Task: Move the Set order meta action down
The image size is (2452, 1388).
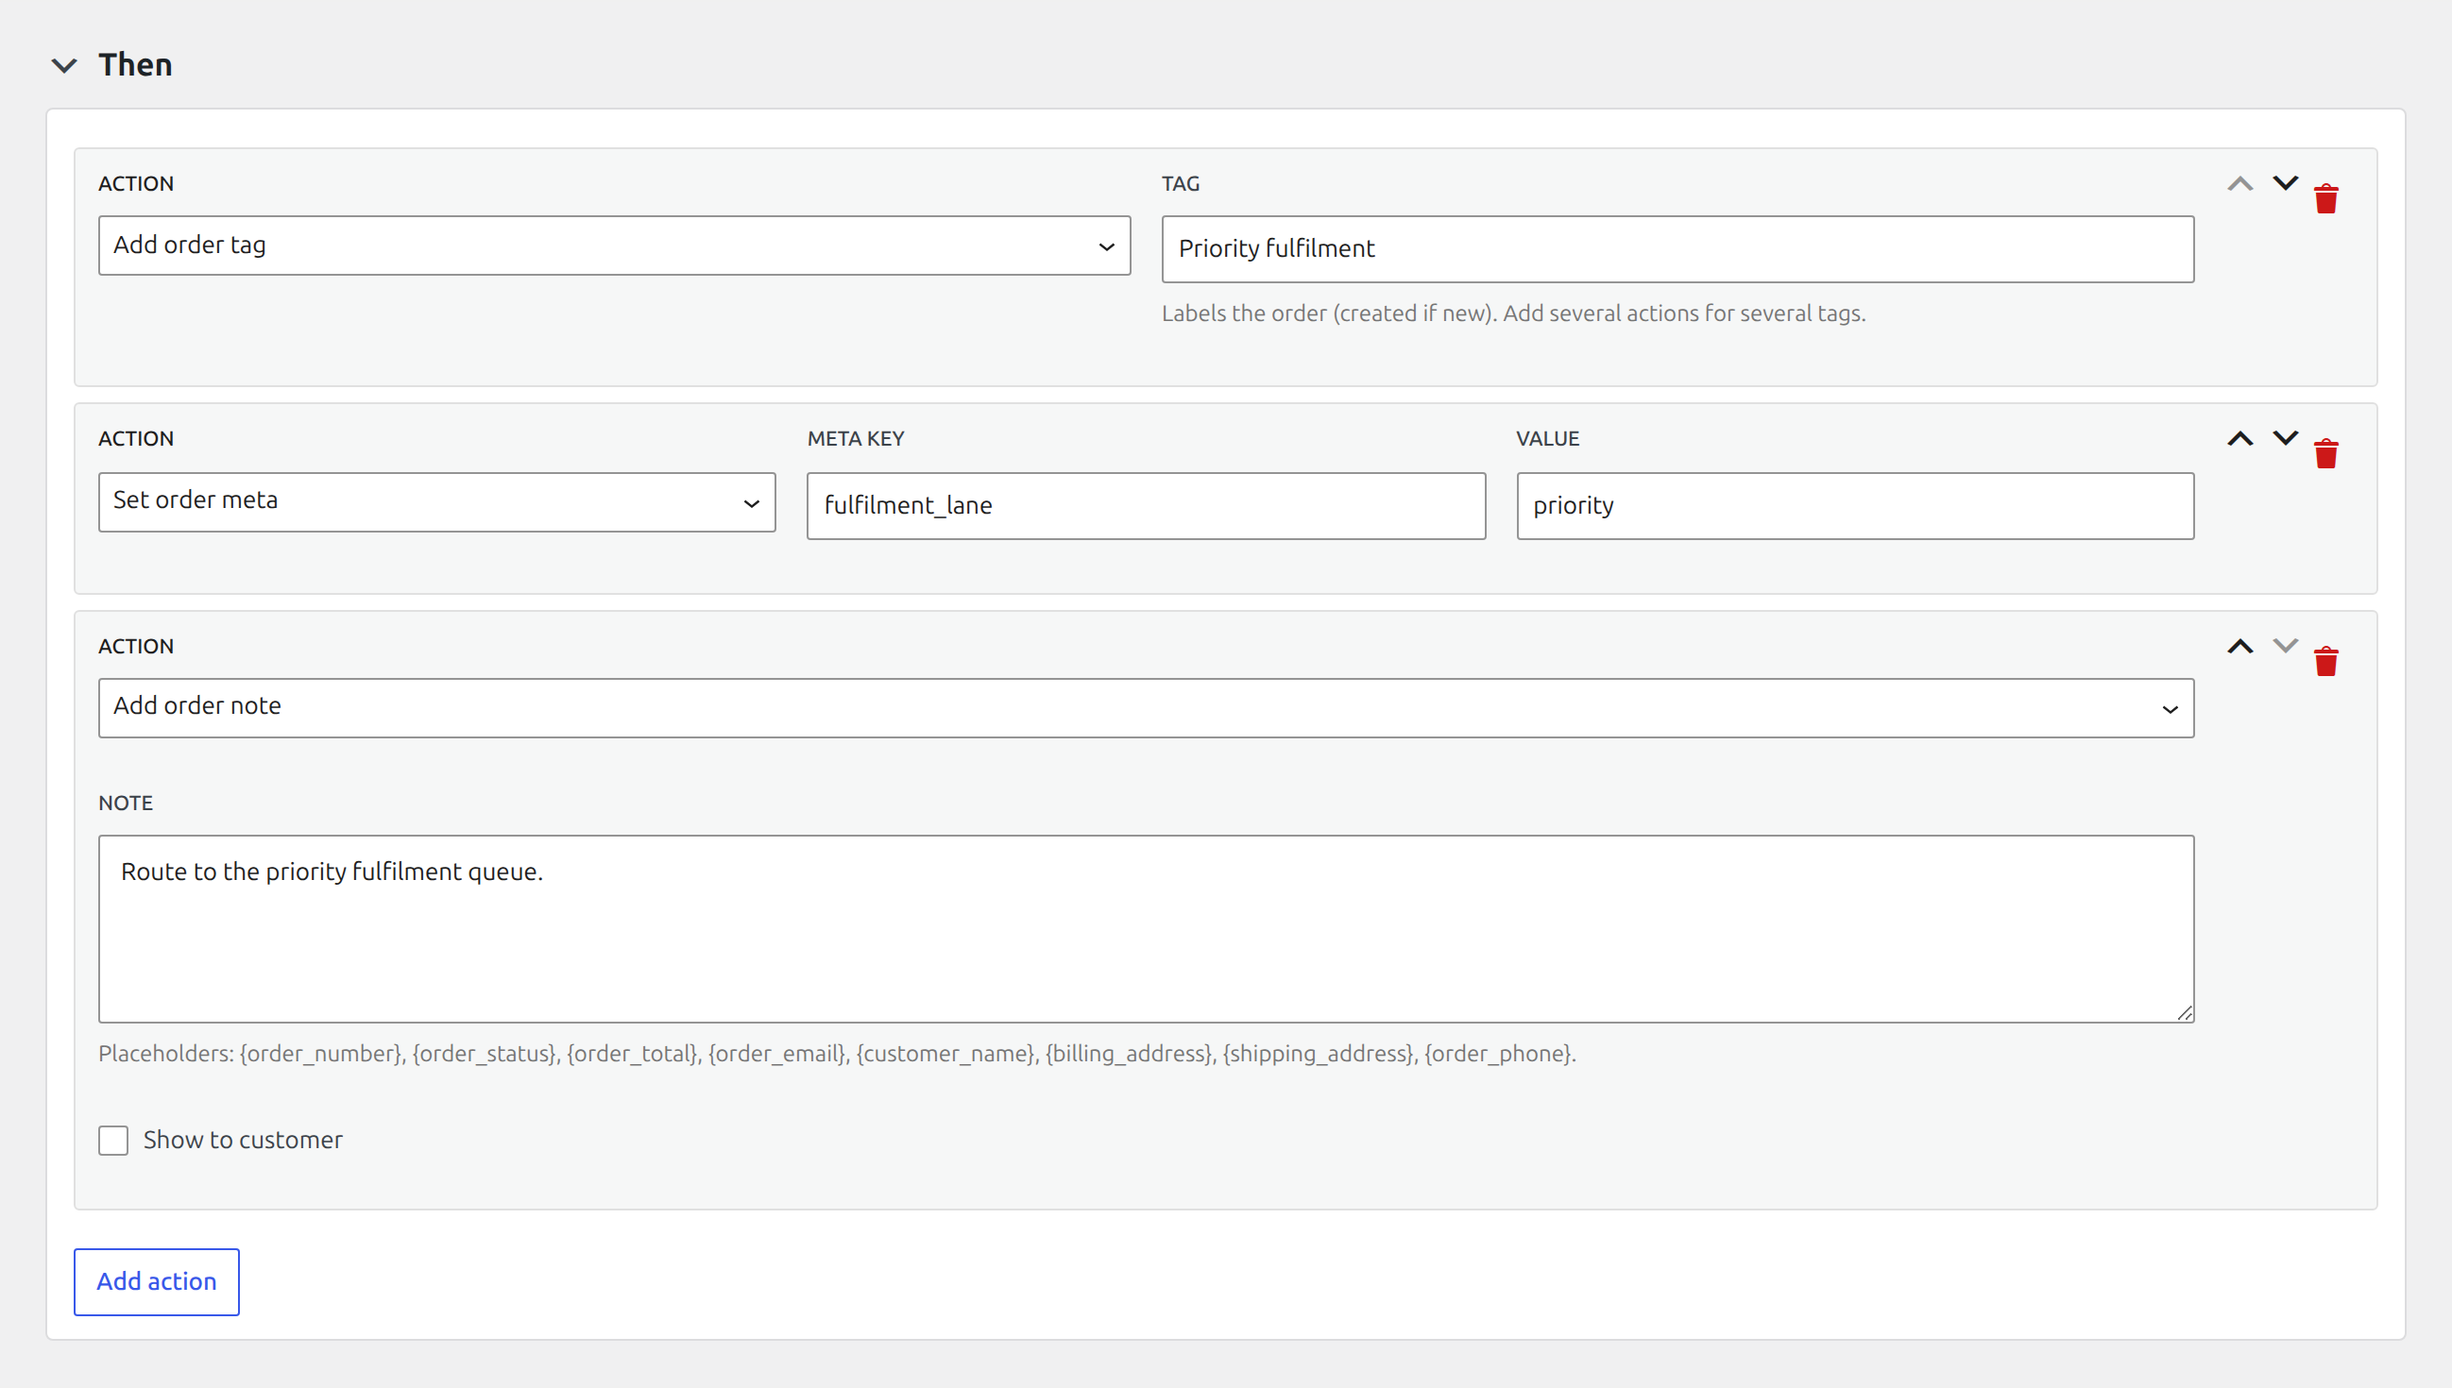Action: [2285, 437]
